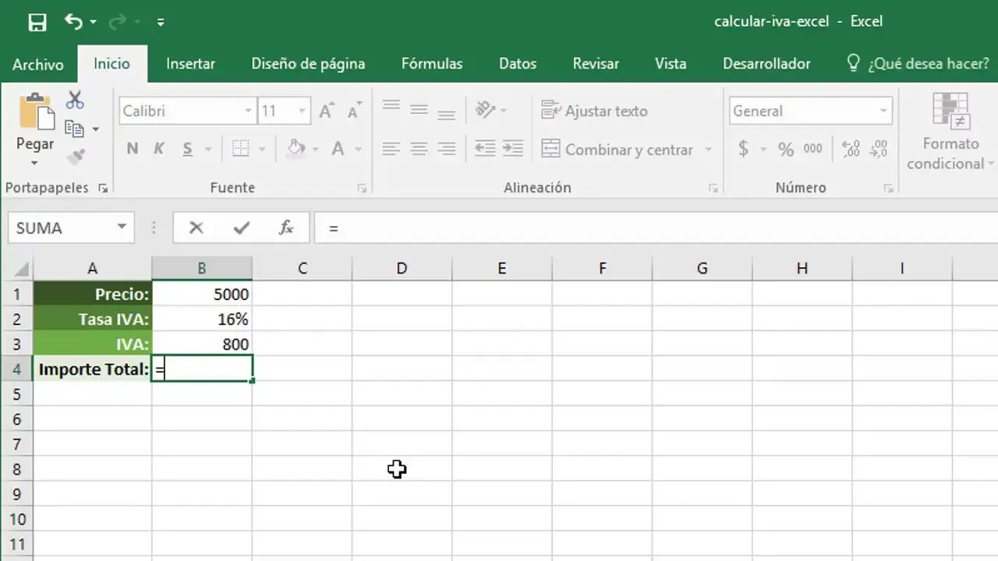Click the Combinar y centrar button
This screenshot has width=998, height=561.
tap(617, 149)
